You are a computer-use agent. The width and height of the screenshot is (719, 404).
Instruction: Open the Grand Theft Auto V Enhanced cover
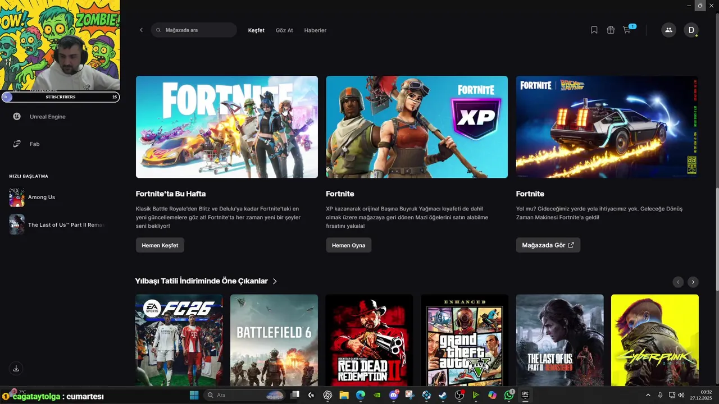click(465, 340)
